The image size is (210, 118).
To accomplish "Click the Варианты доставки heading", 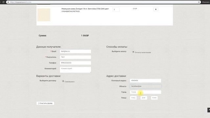I will pos(49,76).
